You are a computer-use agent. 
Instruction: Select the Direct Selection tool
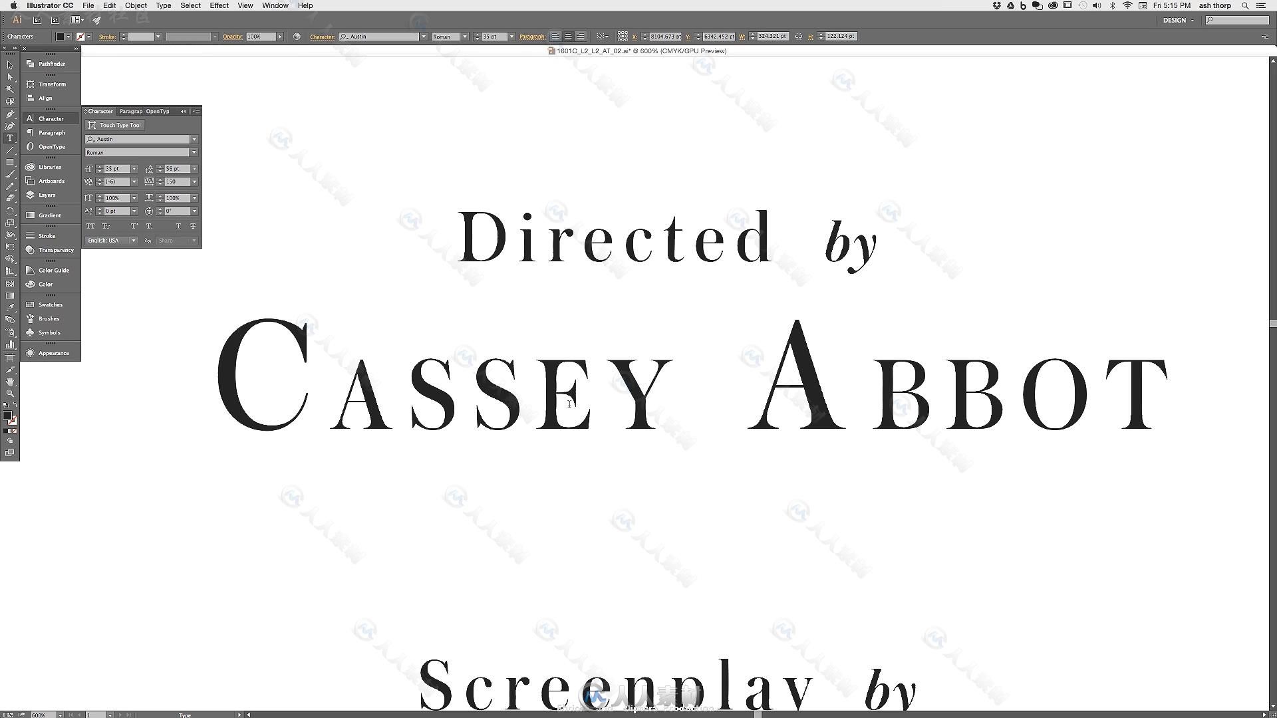[x=9, y=77]
